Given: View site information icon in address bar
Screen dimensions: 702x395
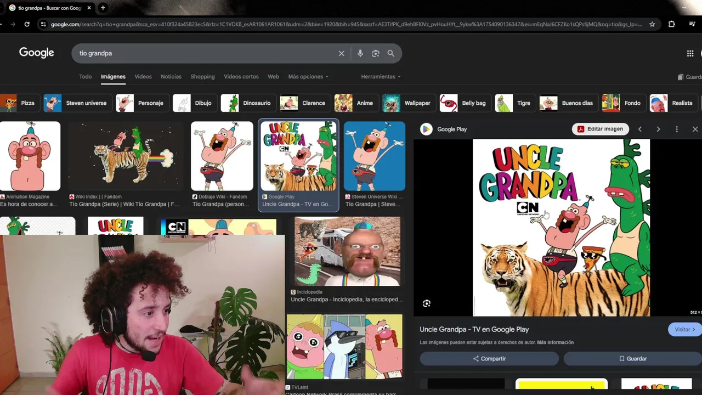Looking at the screenshot, I should pyautogui.click(x=43, y=24).
